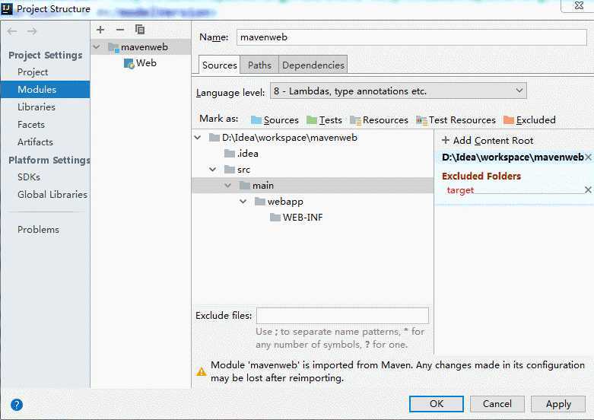This screenshot has height=420, width=594.
Task: Select the Web facet under mavenweb
Action: (141, 63)
